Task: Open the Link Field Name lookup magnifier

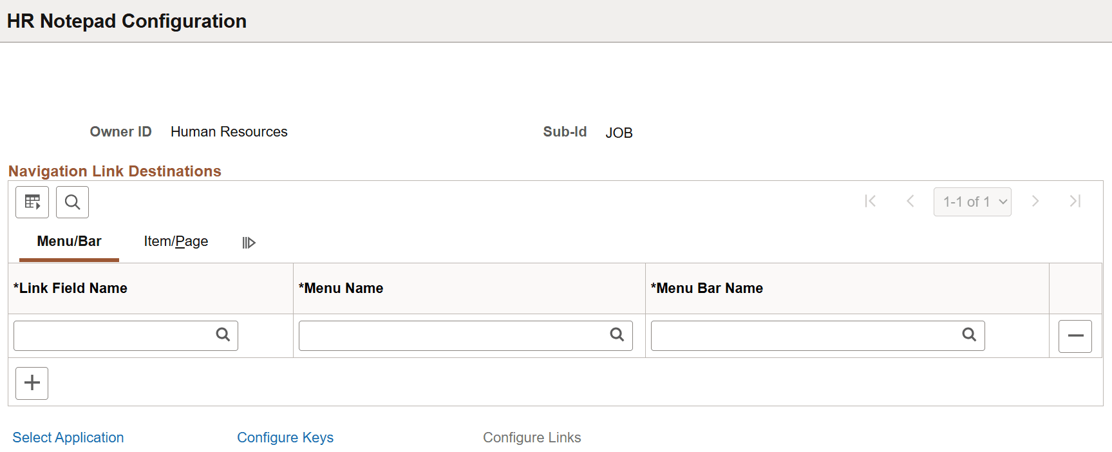Action: coord(223,335)
